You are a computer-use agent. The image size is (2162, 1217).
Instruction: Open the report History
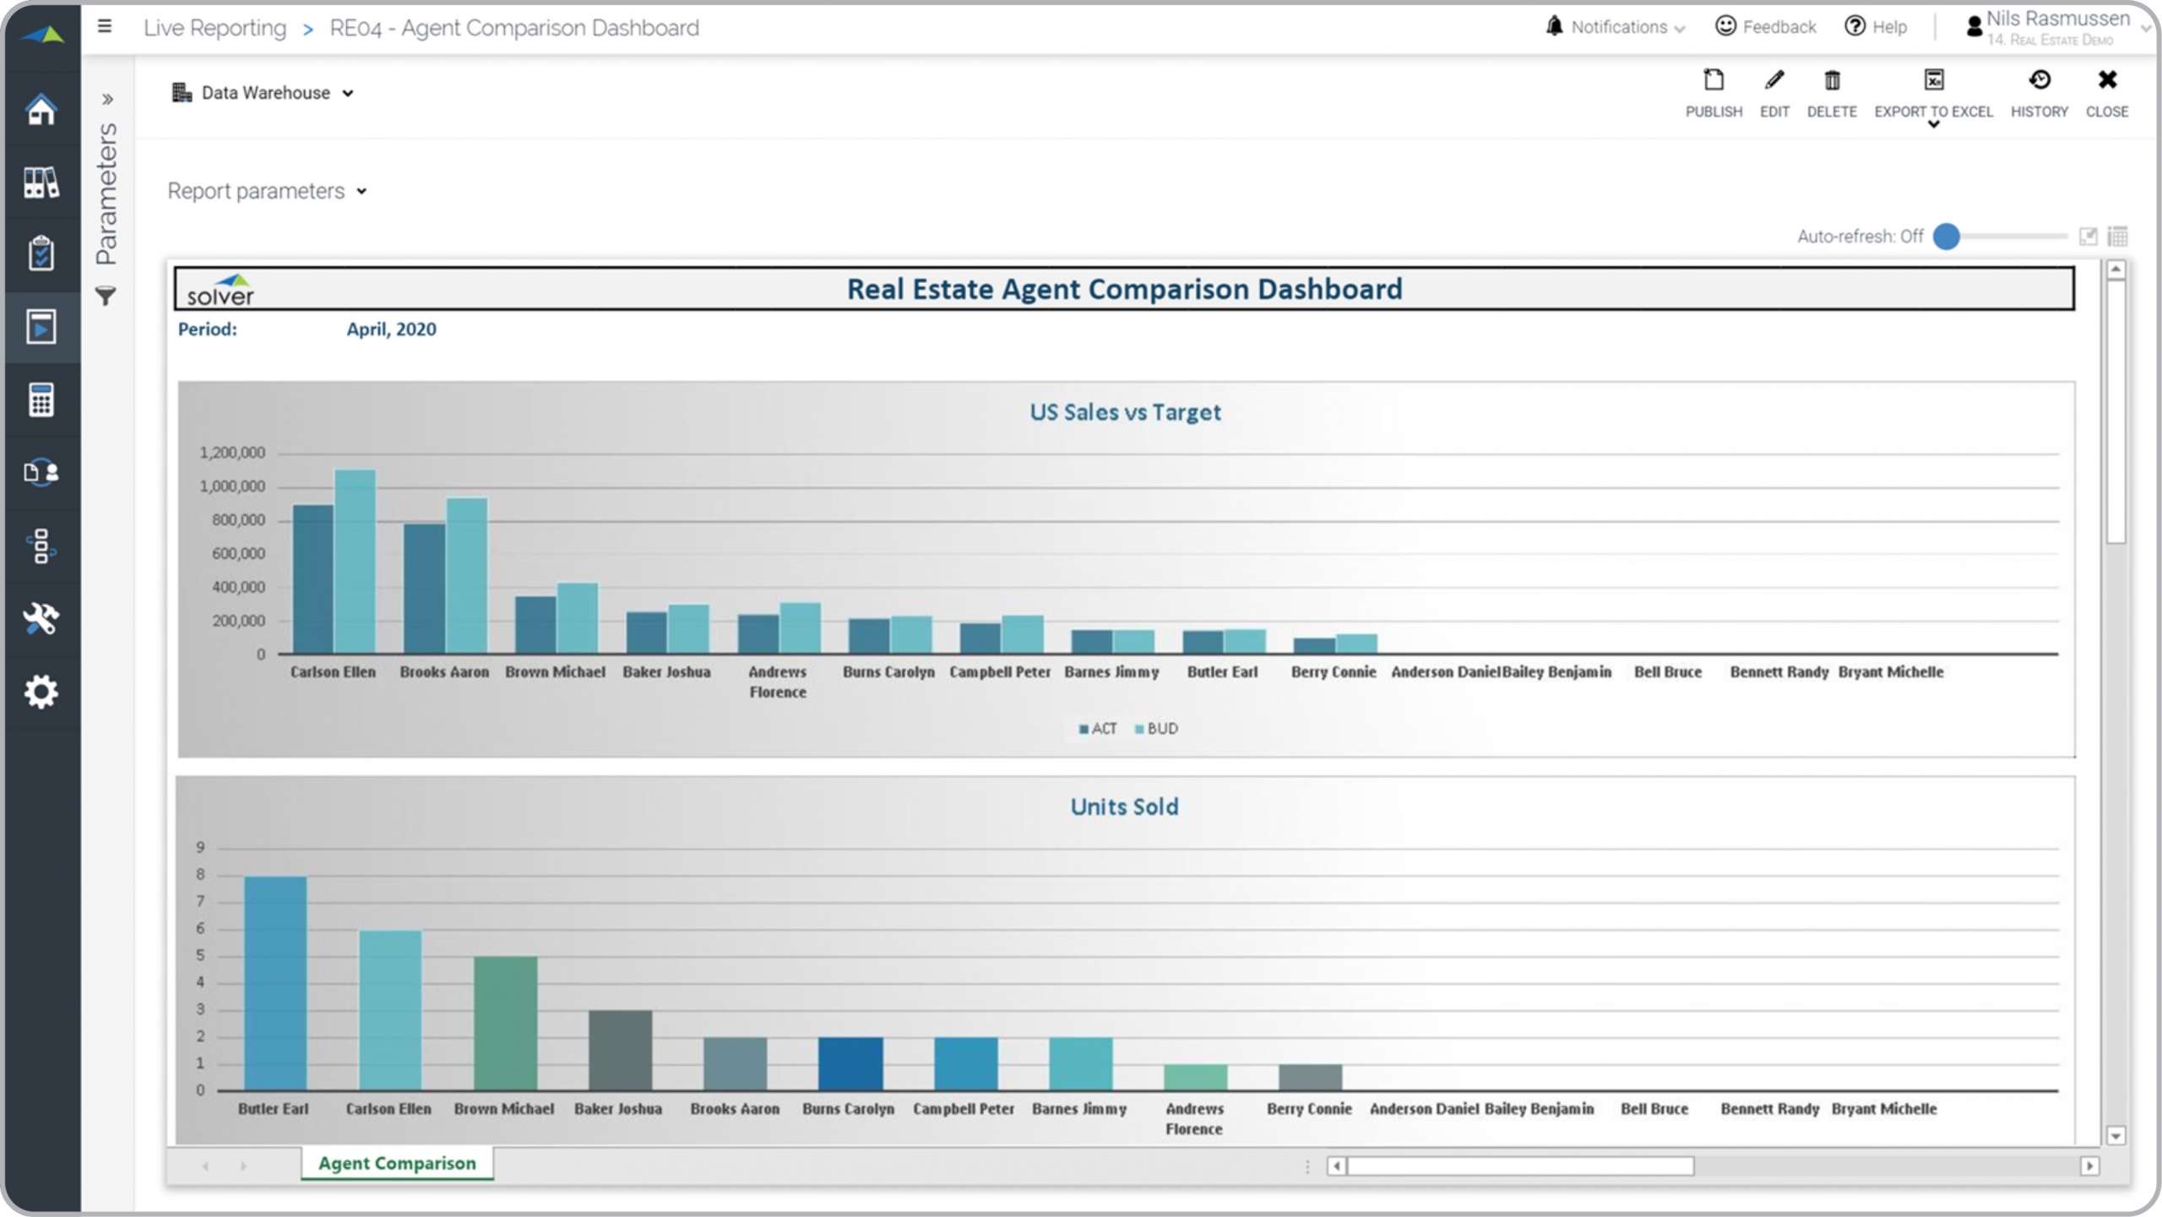point(2039,82)
